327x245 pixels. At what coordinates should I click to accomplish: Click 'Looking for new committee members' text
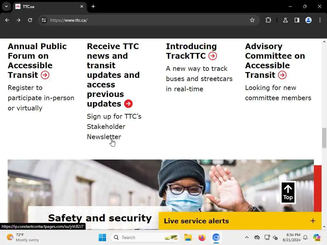(x=278, y=93)
